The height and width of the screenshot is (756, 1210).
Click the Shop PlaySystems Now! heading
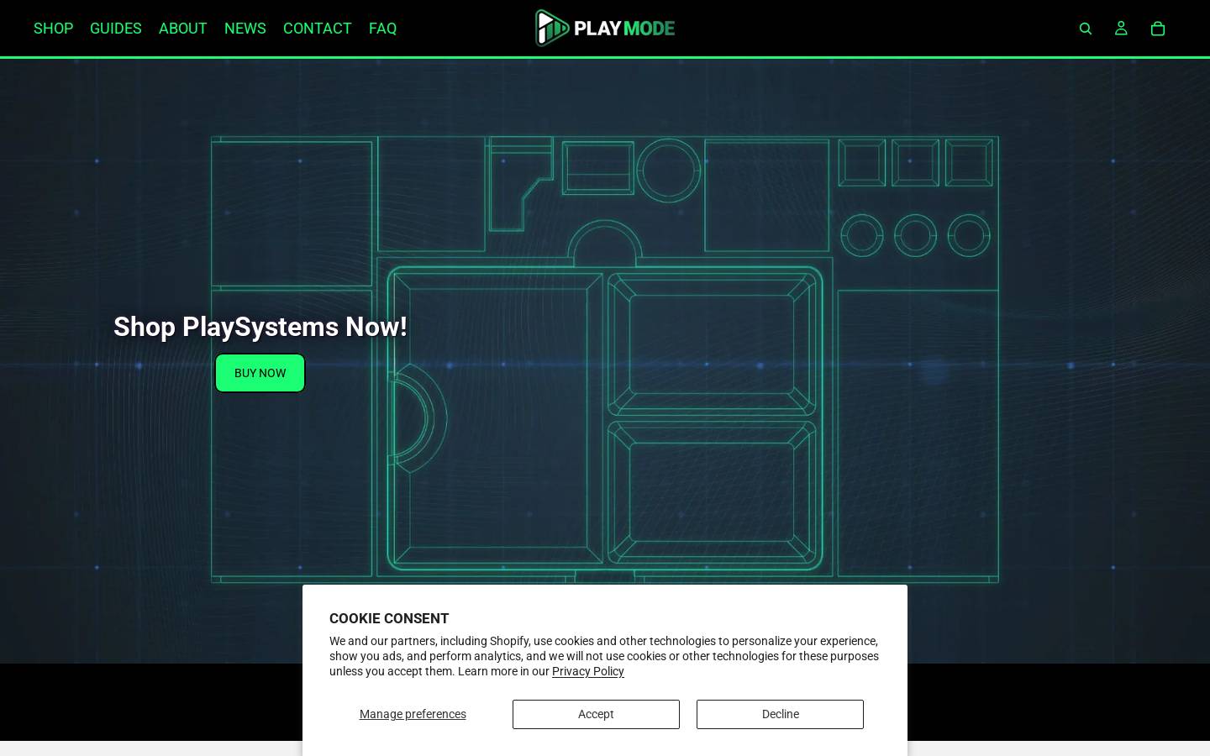click(260, 327)
